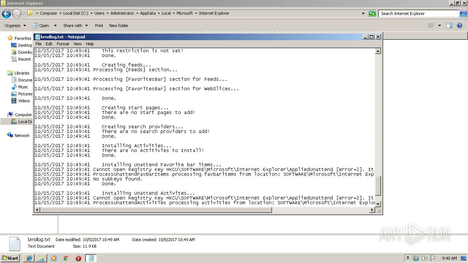Viewport: 468px width, 263px height.
Task: Select Libraries in navigation pane
Action: pyautogui.click(x=19, y=73)
